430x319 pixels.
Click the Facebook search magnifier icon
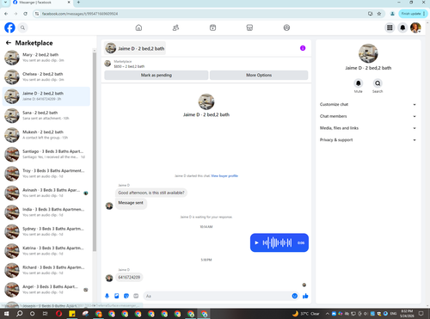[22, 28]
